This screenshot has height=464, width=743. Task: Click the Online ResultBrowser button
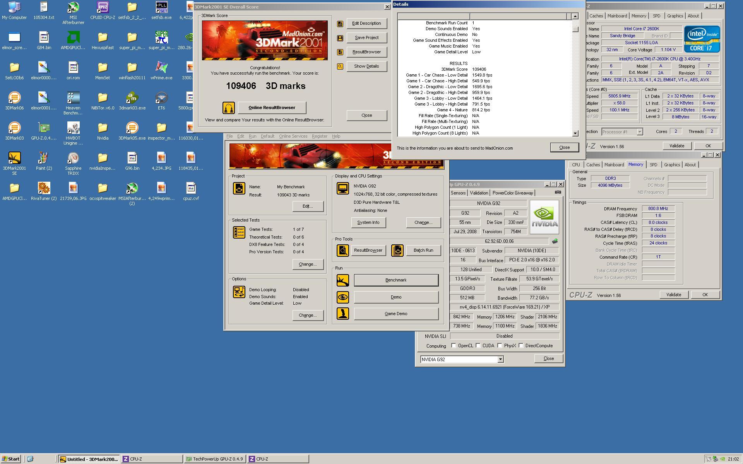coord(272,108)
